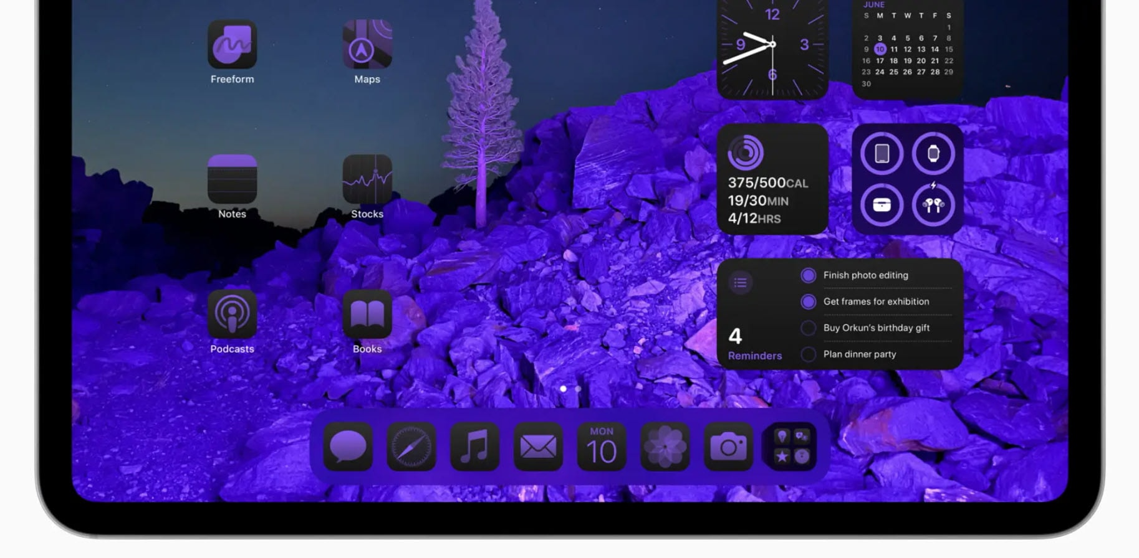The image size is (1139, 558).
Task: Tap the Activity rings icon
Action: 746,153
